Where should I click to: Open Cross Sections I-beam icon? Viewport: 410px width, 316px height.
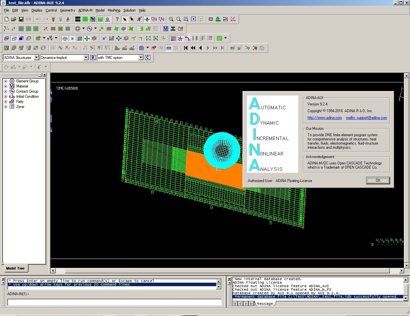pyautogui.click(x=173, y=29)
